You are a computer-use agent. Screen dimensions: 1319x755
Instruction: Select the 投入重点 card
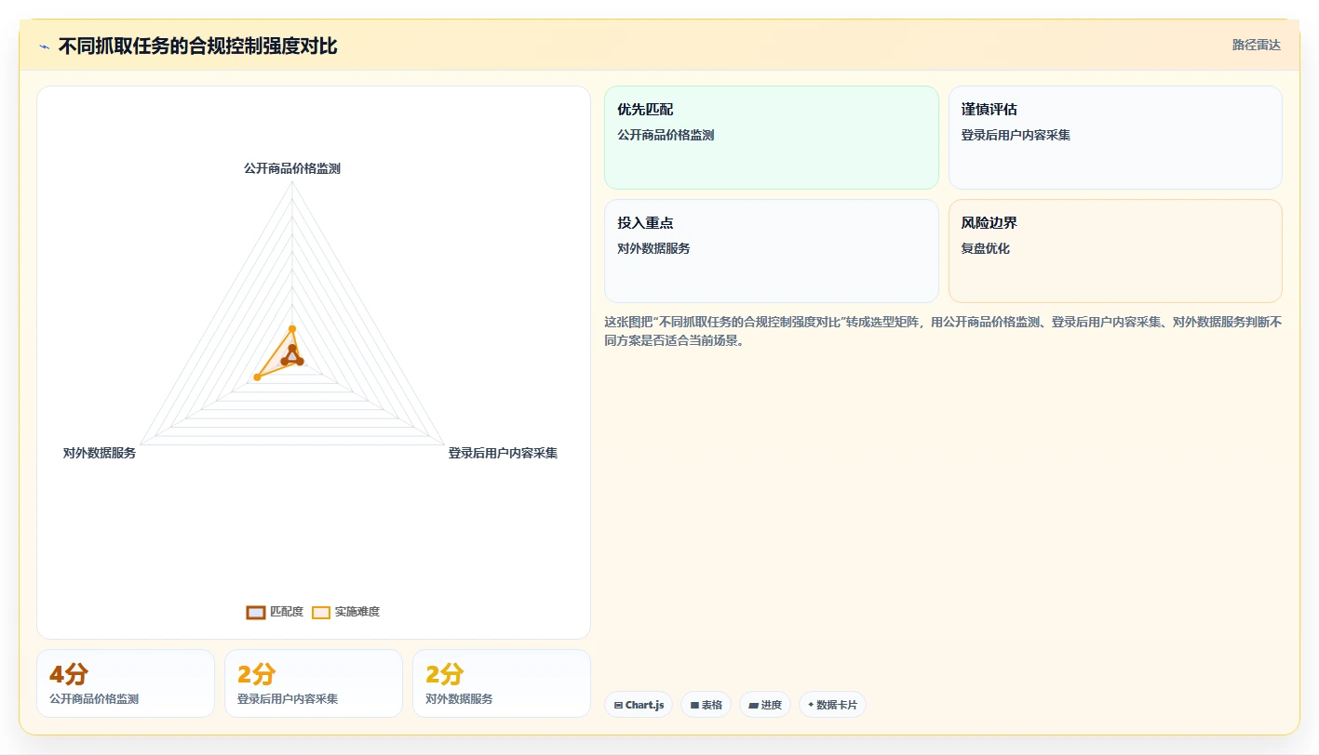pyautogui.click(x=772, y=251)
